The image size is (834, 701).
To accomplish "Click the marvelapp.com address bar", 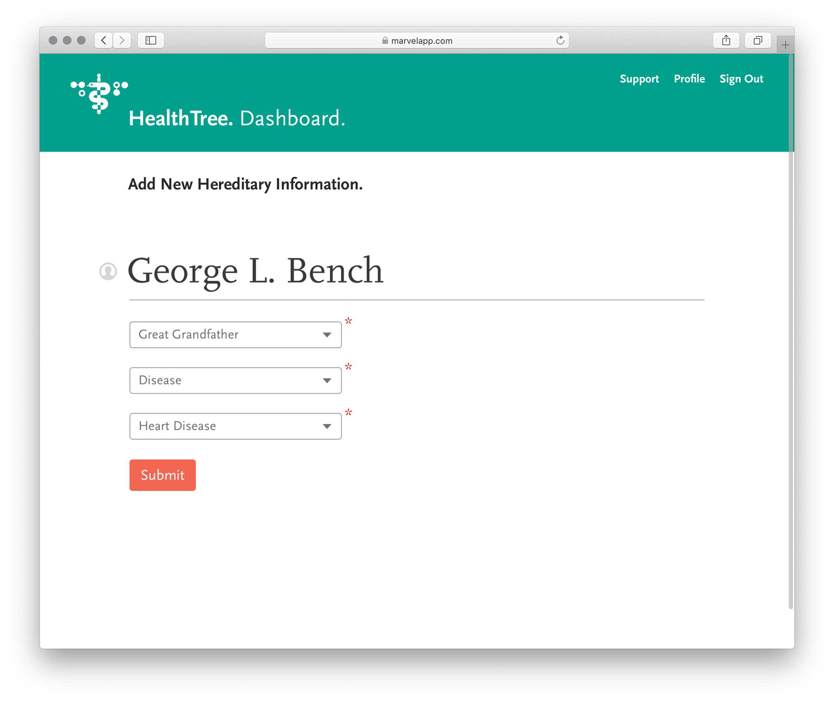I will [417, 40].
